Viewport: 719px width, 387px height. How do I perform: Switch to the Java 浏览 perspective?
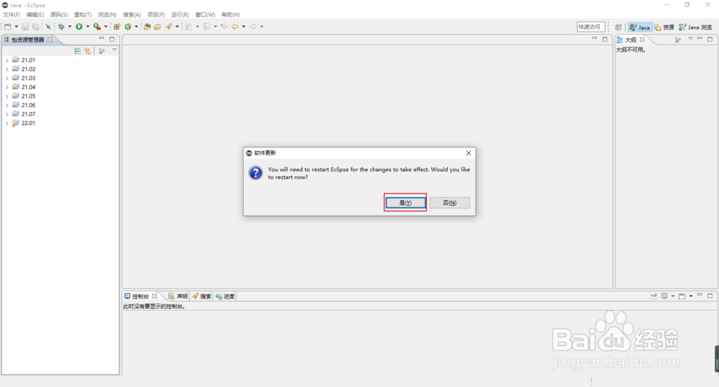(695, 27)
